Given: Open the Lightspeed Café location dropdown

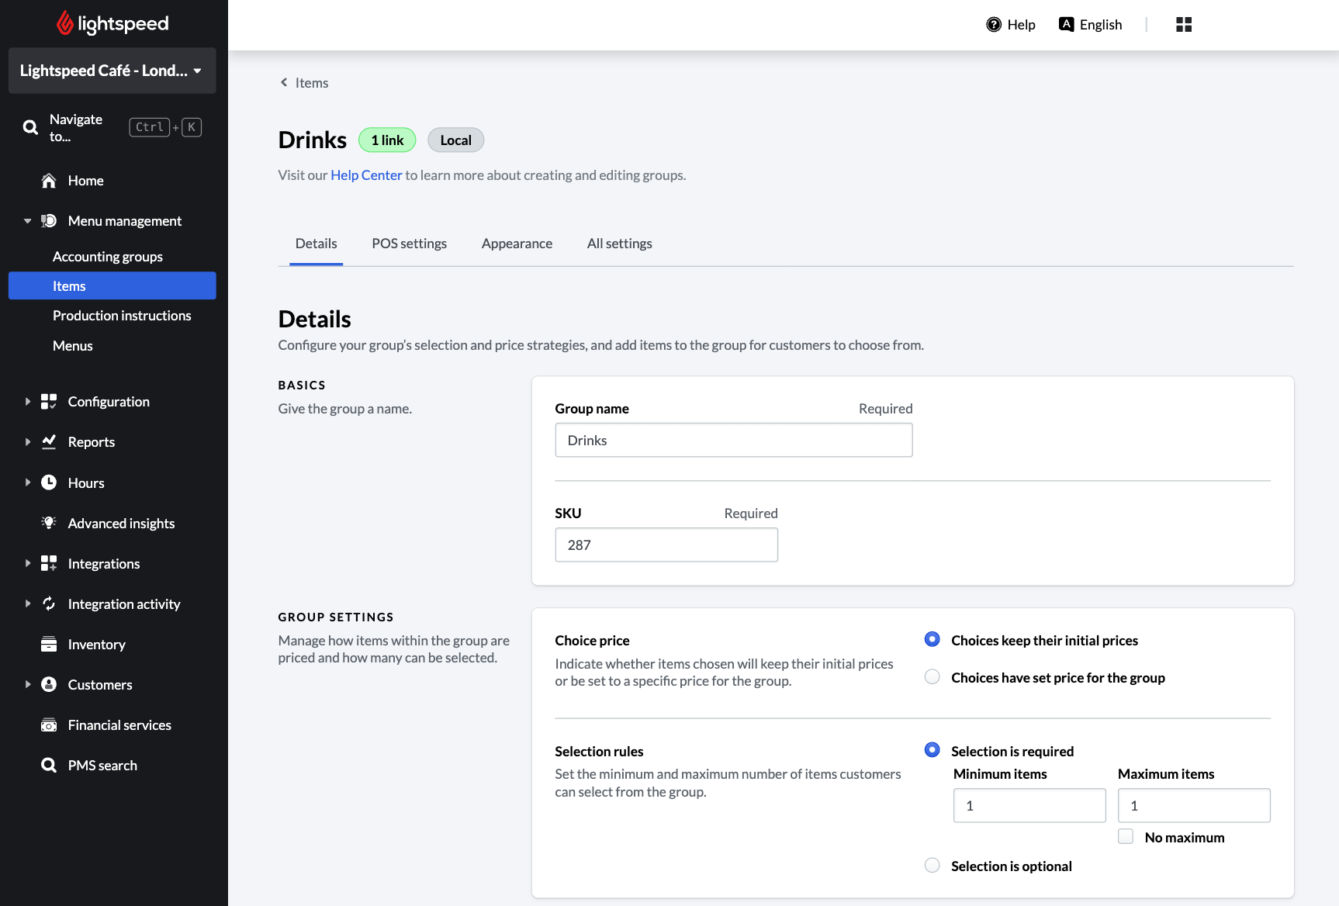Looking at the screenshot, I should click(112, 71).
